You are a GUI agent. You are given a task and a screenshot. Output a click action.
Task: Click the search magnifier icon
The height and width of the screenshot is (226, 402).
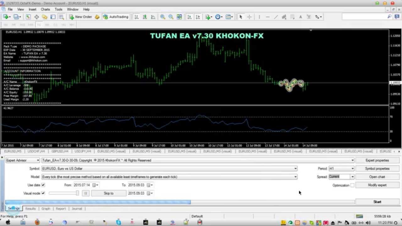[390, 17]
